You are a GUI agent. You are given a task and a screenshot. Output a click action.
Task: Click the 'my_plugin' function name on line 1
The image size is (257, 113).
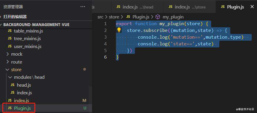(172, 24)
